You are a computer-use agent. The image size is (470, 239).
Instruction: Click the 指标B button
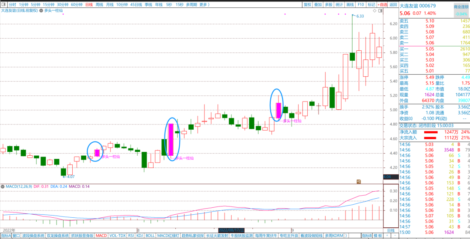pyautogui.click(x=366, y=236)
